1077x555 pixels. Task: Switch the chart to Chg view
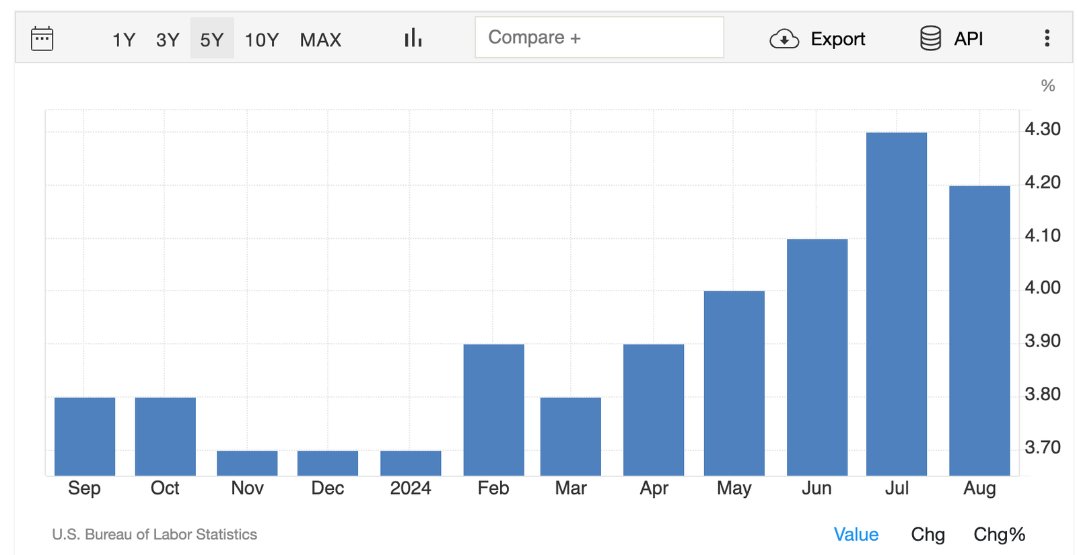click(x=928, y=534)
